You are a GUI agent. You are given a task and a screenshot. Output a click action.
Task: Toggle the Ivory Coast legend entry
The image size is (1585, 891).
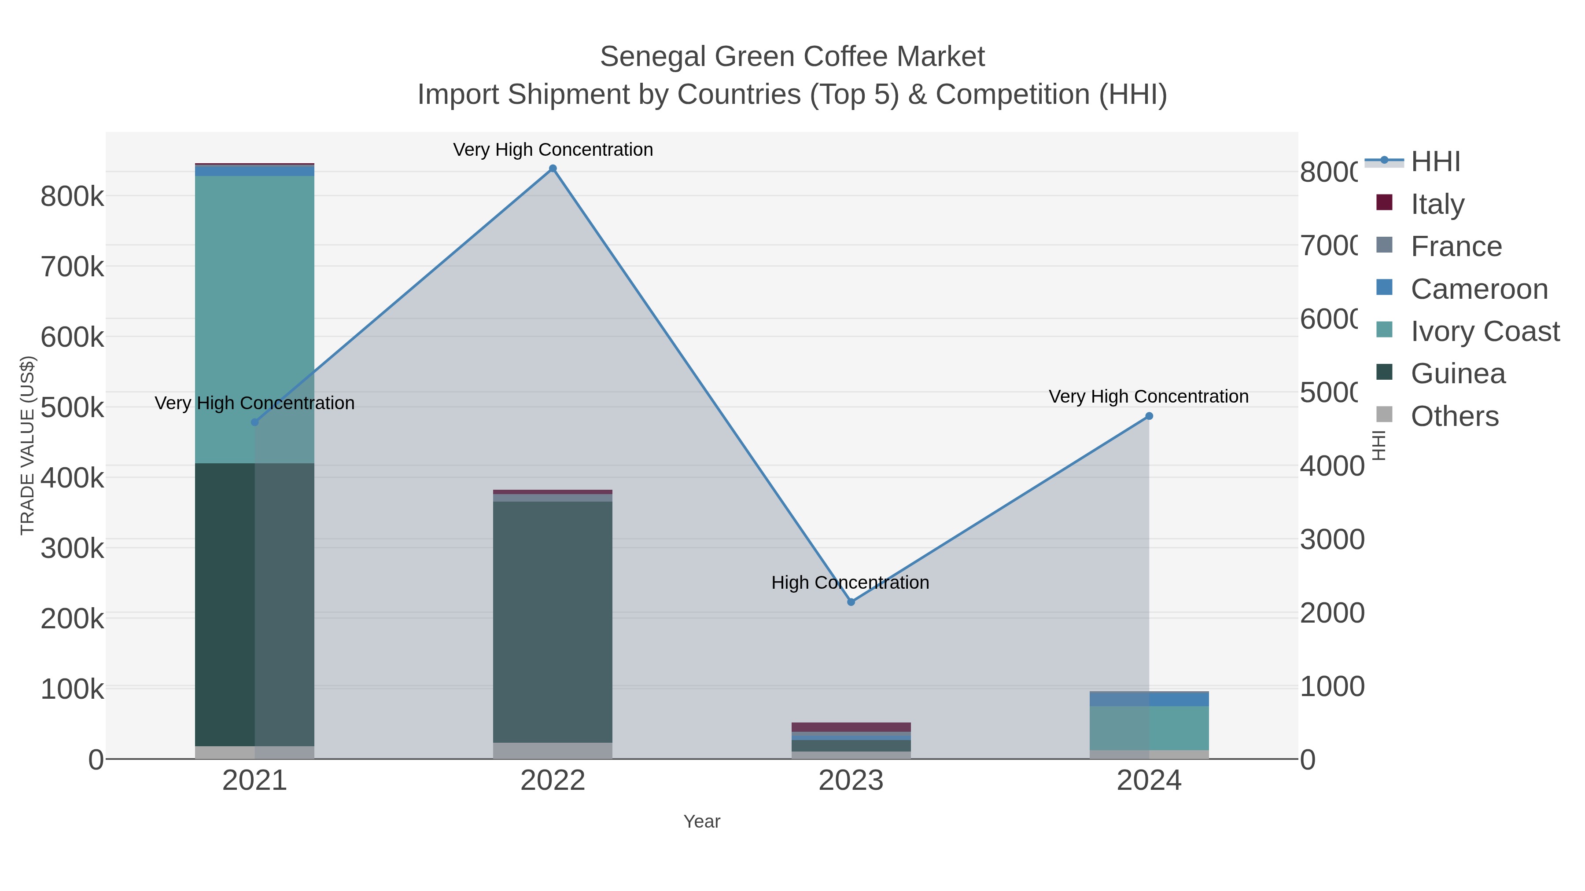(1468, 331)
